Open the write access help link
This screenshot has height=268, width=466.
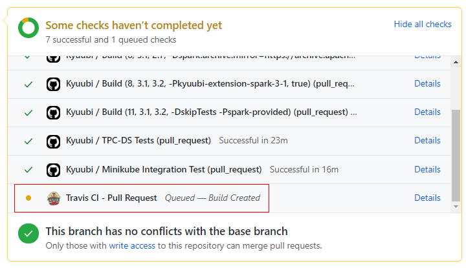click(x=132, y=246)
